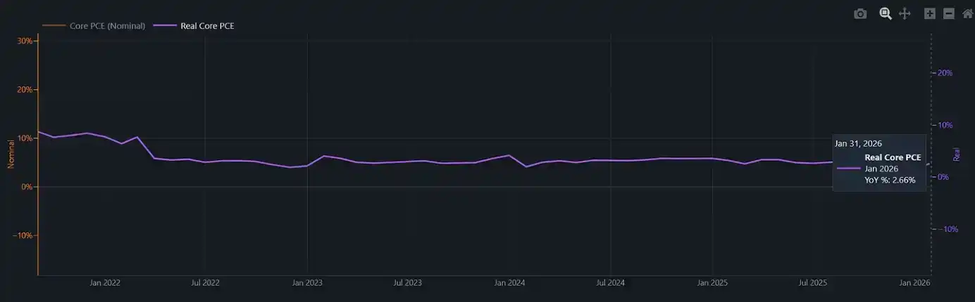975x302 pixels.
Task: Zoom in with the plus icon
Action: [x=930, y=13]
